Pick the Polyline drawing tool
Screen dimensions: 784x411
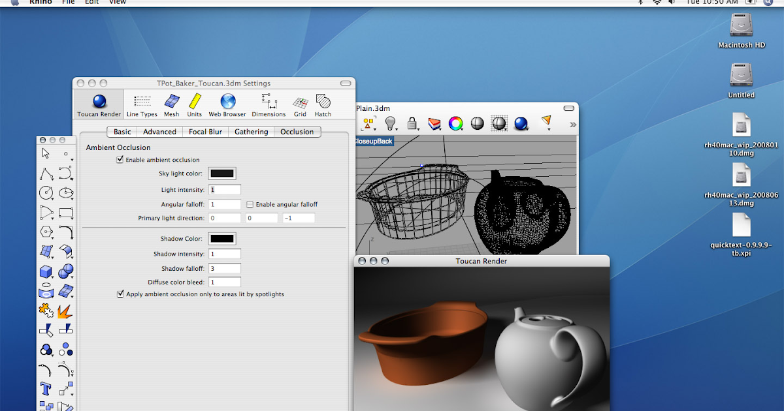[46, 174]
